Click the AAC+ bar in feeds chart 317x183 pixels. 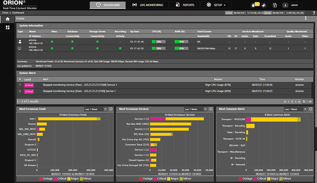pyautogui.click(x=67, y=119)
